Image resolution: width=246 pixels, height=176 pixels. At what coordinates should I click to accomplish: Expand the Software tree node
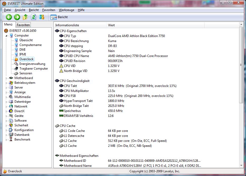[x=6, y=121]
